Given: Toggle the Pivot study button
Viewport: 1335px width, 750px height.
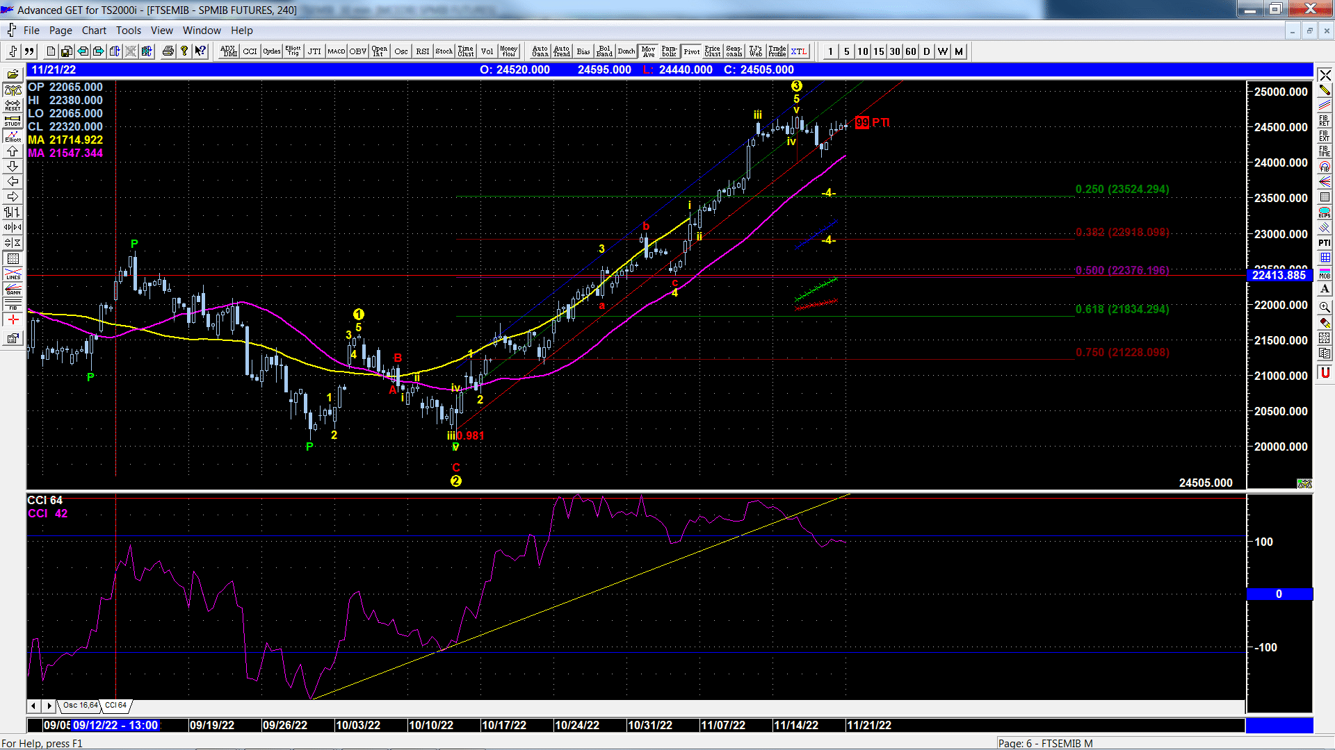Looking at the screenshot, I should 691,51.
